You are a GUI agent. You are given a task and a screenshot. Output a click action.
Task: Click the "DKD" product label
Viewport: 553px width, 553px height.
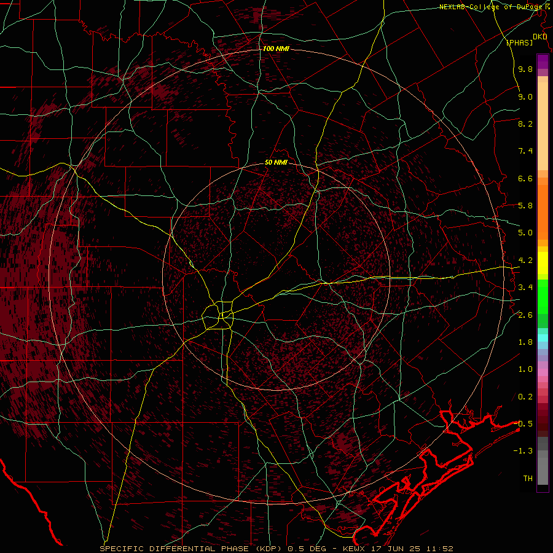click(x=540, y=37)
